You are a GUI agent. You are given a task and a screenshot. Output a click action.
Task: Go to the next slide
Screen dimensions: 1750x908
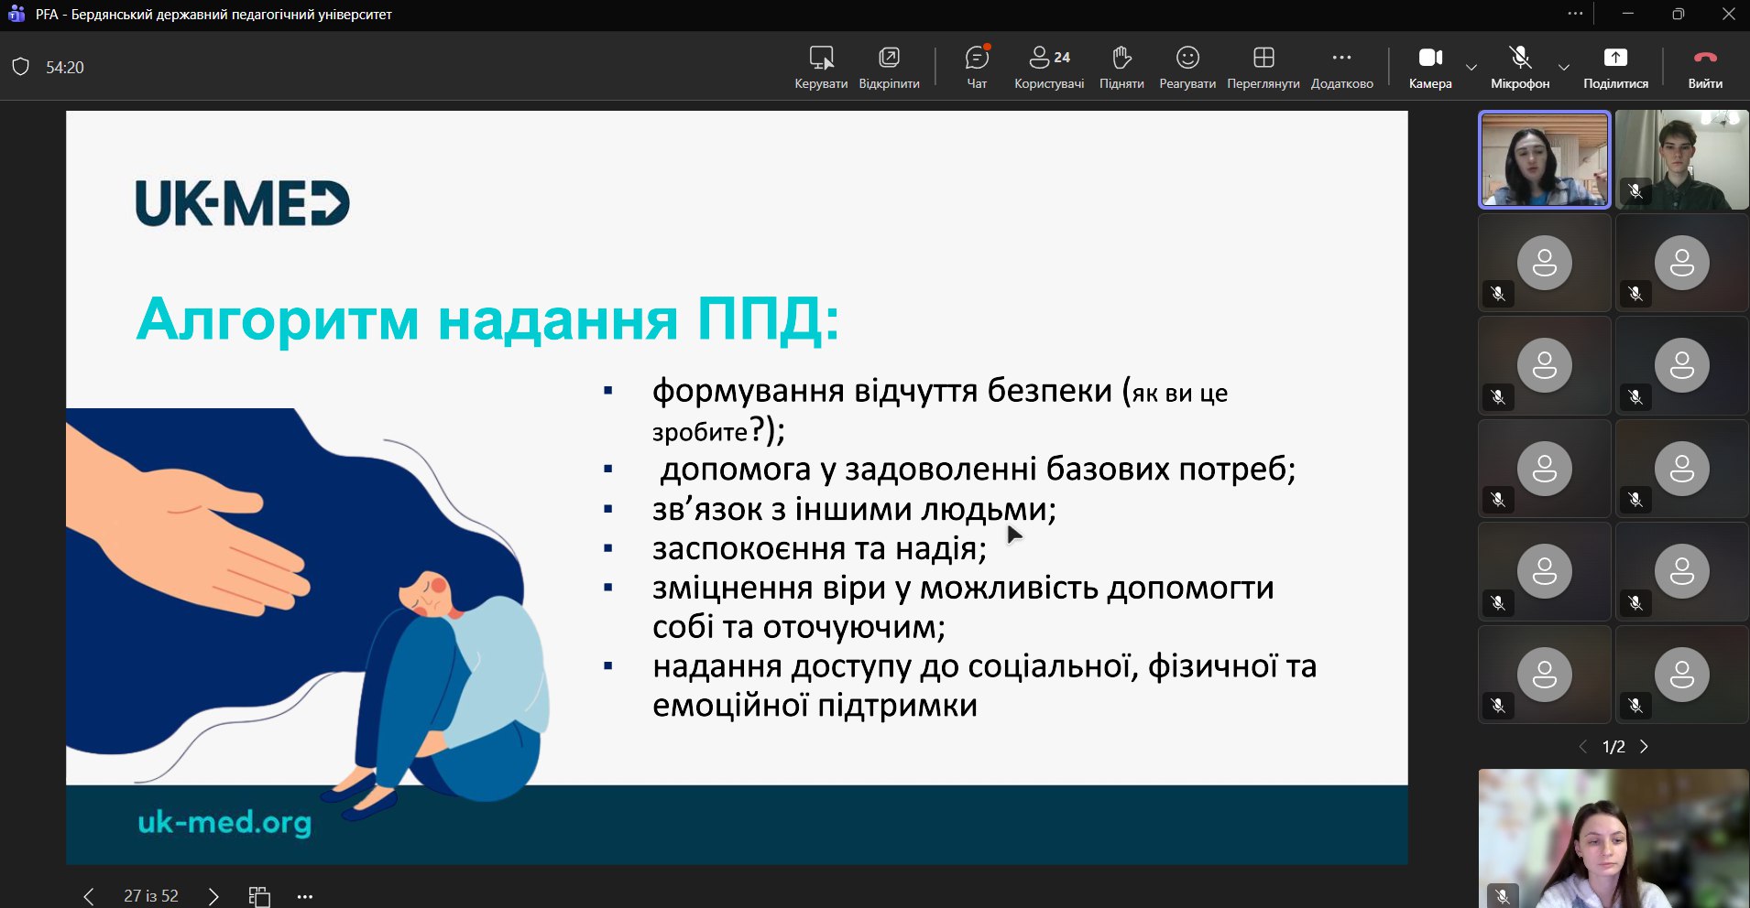tap(213, 896)
